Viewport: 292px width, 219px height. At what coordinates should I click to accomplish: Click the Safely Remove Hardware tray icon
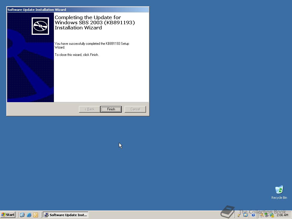pos(267,215)
